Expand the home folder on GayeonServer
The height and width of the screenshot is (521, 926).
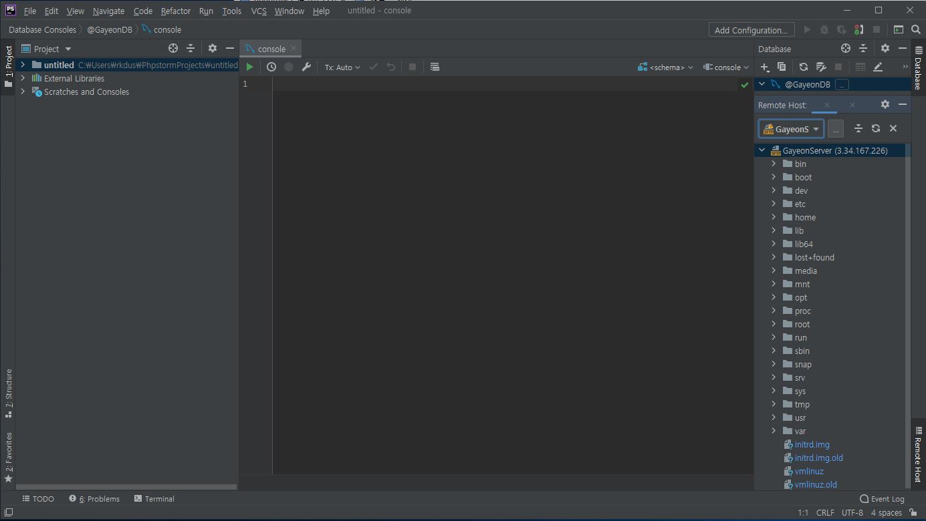pyautogui.click(x=774, y=217)
